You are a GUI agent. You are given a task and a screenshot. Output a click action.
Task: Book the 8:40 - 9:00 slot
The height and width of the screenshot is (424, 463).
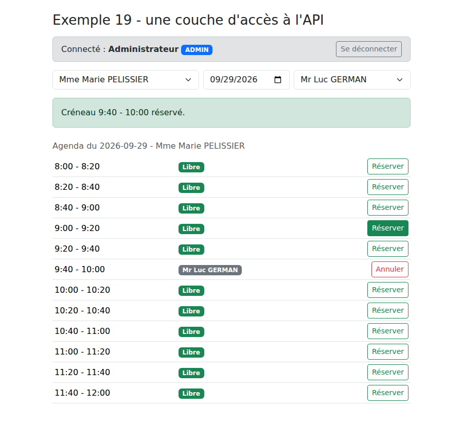coord(388,207)
